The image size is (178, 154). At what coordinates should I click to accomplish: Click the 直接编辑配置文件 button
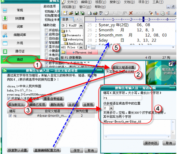[x=47, y=150]
